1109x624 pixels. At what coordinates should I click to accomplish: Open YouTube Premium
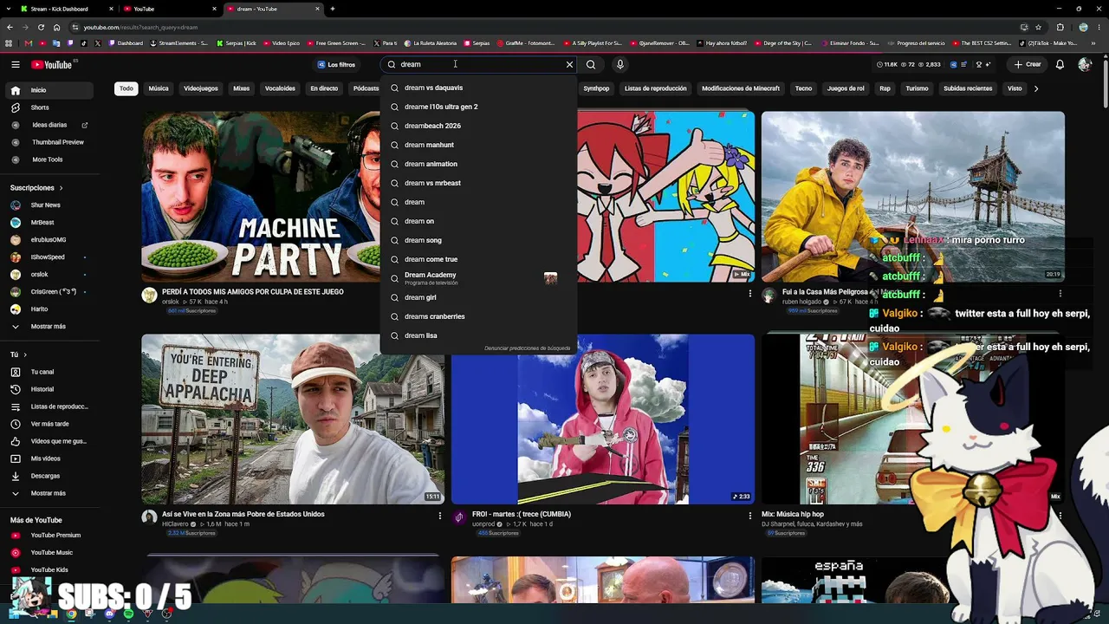49,536
